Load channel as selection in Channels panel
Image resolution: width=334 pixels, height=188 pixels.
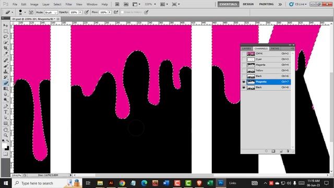pos(266,151)
